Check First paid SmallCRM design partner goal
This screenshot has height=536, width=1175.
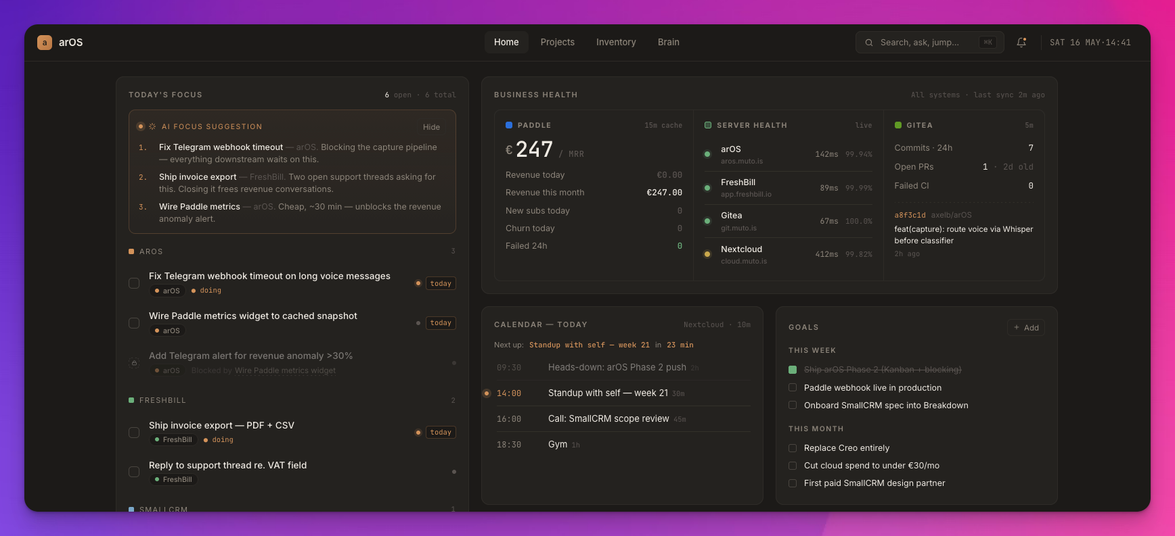click(793, 483)
